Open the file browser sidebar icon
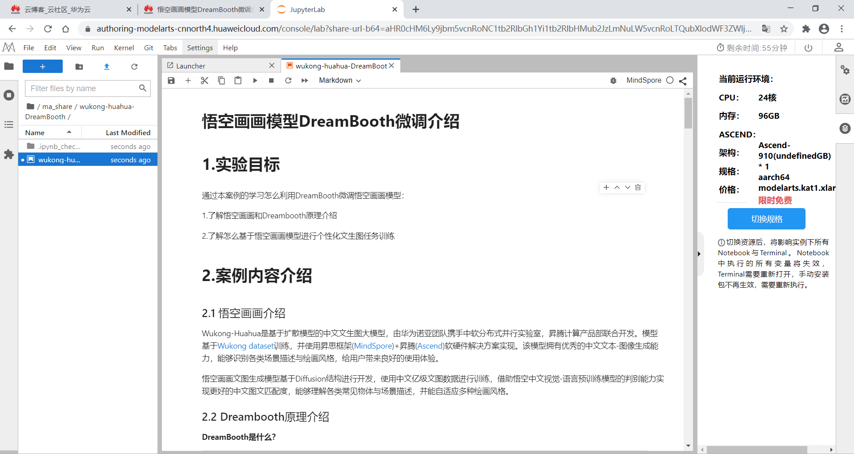This screenshot has width=854, height=454. [x=9, y=66]
